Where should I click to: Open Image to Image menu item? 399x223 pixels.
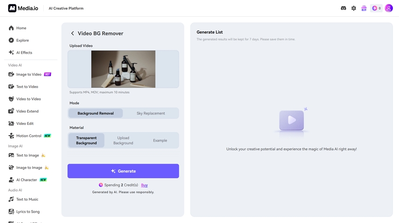tap(30, 167)
